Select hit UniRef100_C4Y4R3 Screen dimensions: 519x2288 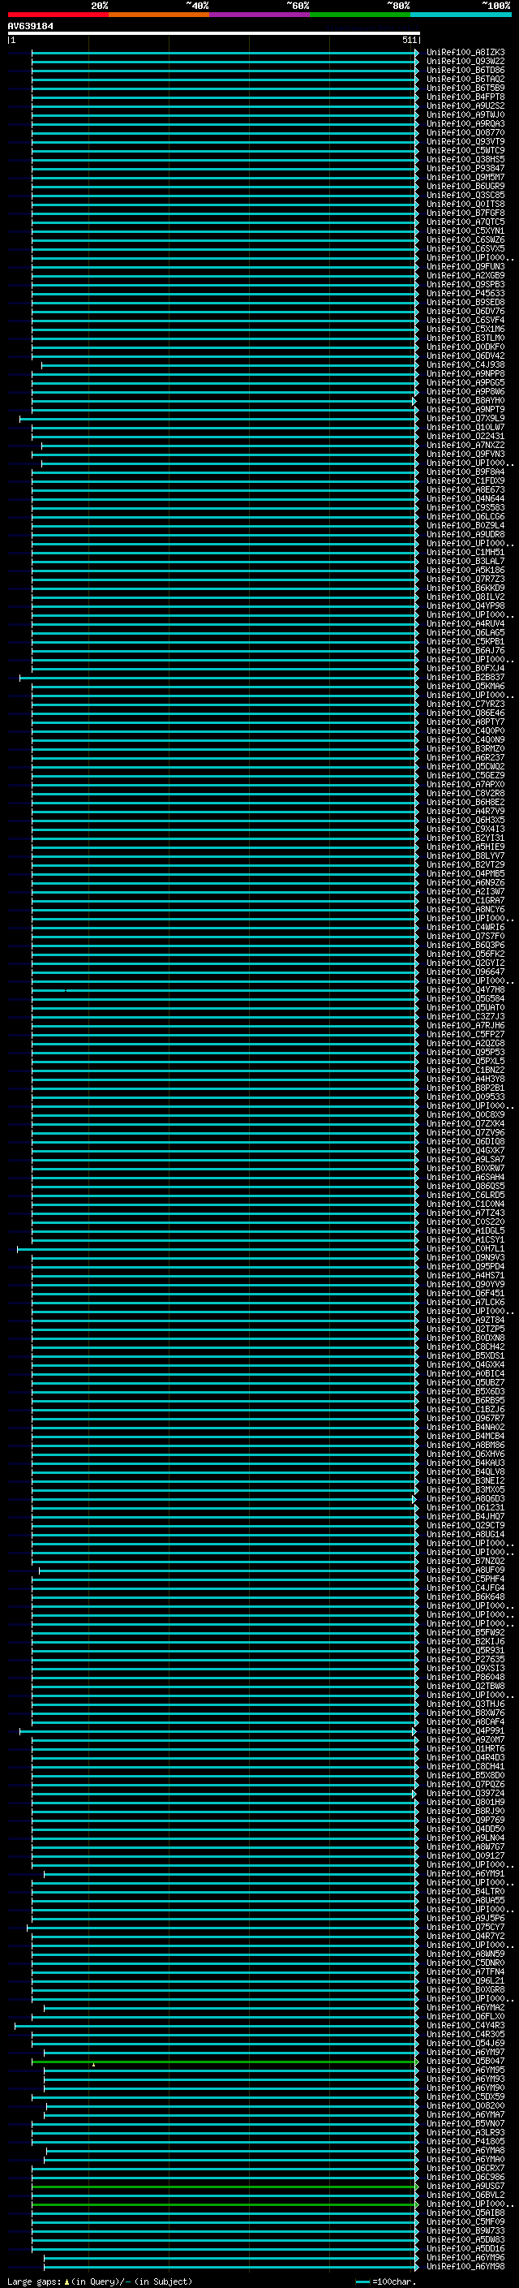(465, 2025)
